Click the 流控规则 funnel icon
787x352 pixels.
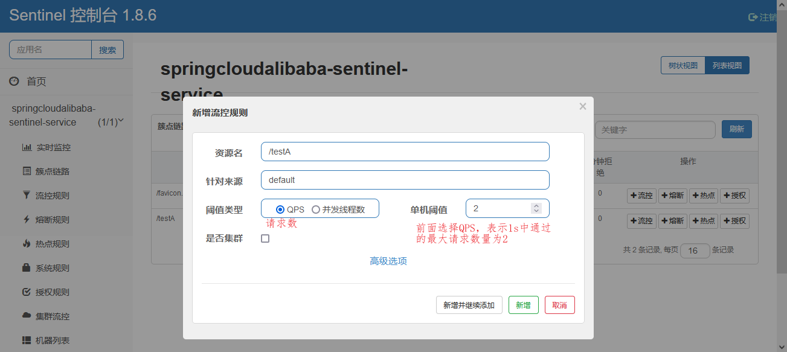[27, 196]
